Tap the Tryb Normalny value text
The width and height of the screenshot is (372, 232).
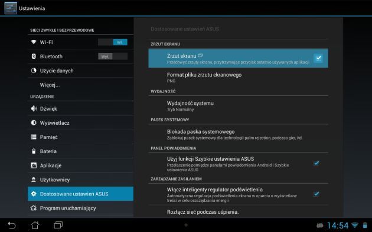click(180, 110)
